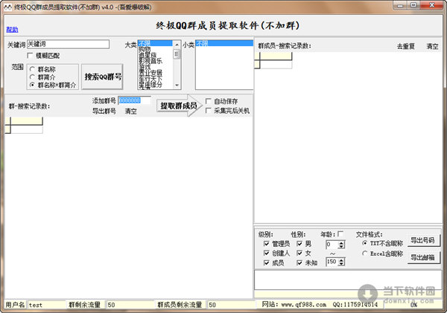Choose the 群名称+群简介 radio option
The width and height of the screenshot is (447, 313).
tap(32, 85)
